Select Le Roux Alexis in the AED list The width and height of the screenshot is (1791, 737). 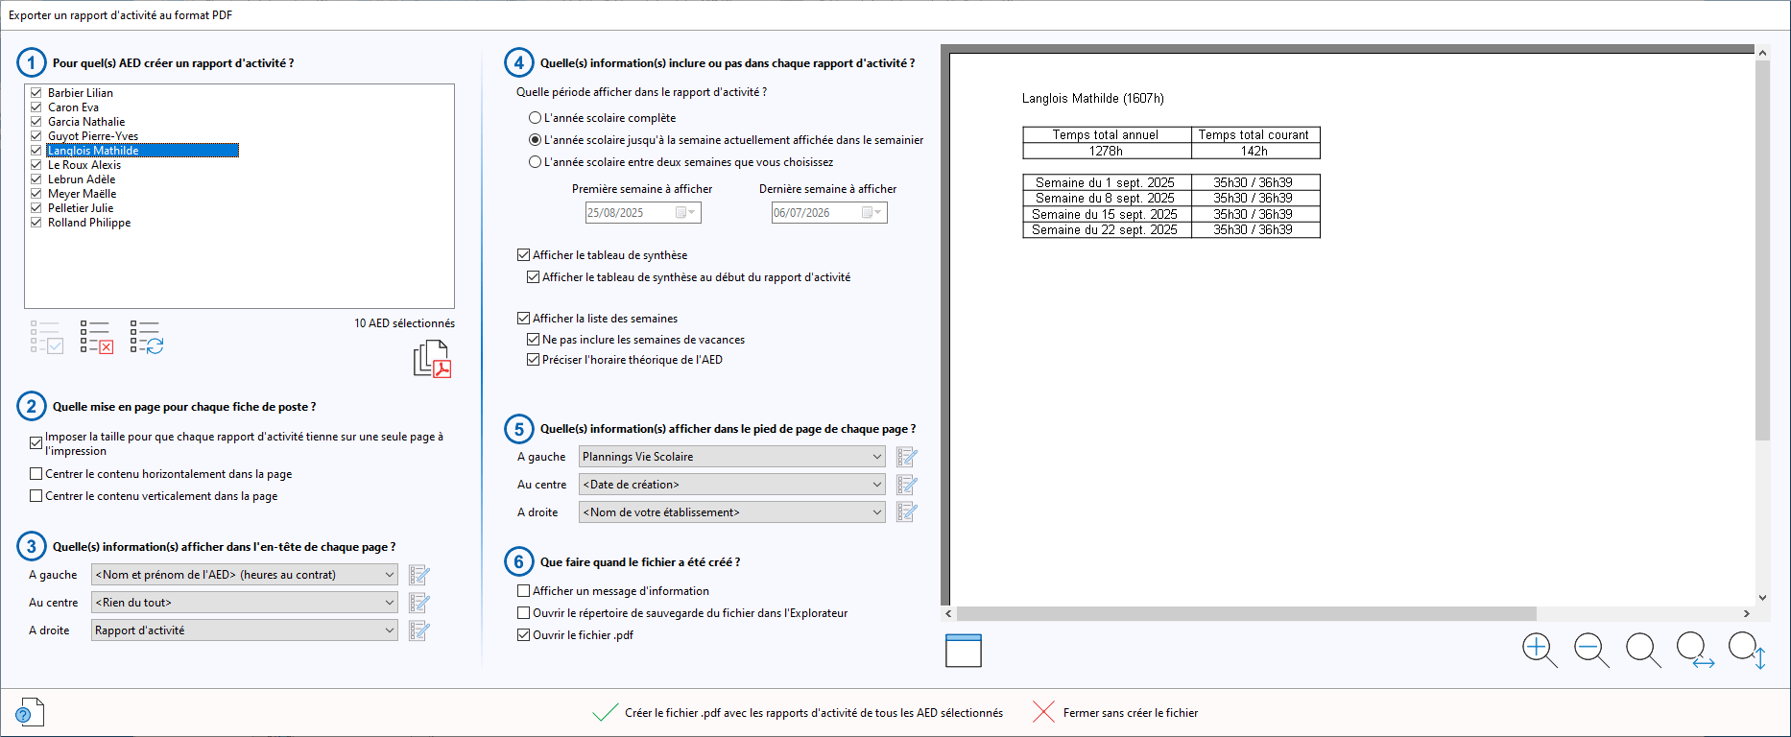(84, 165)
